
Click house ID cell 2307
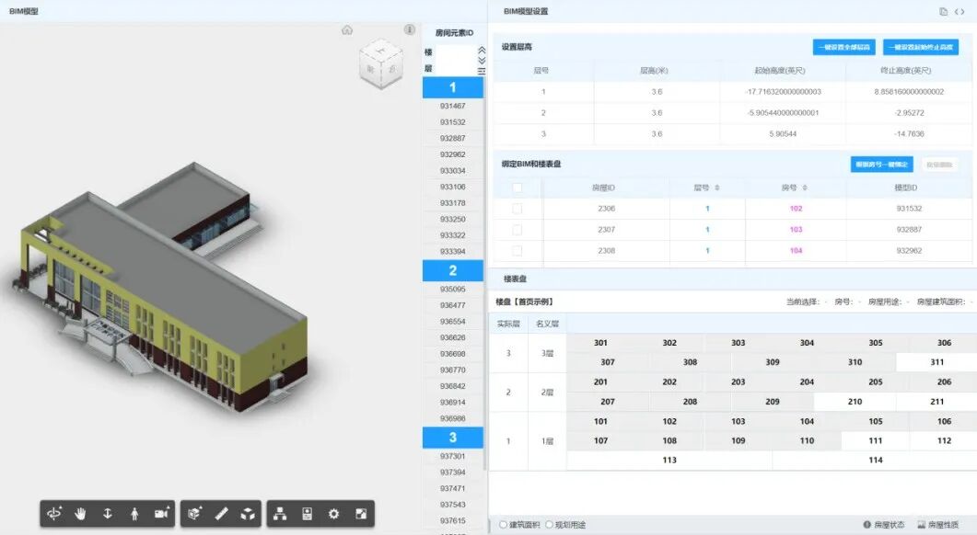pyautogui.click(x=606, y=230)
